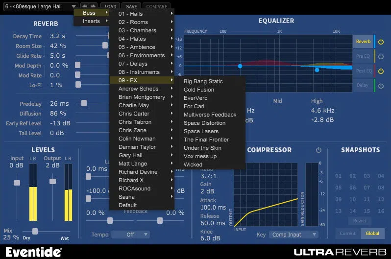Open the preset name dropdown arrow
Image resolution: width=391 pixels, height=259 pixels.
coord(74,6)
